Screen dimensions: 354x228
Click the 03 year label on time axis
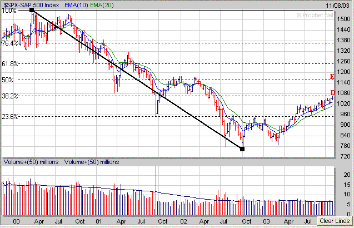266,221
